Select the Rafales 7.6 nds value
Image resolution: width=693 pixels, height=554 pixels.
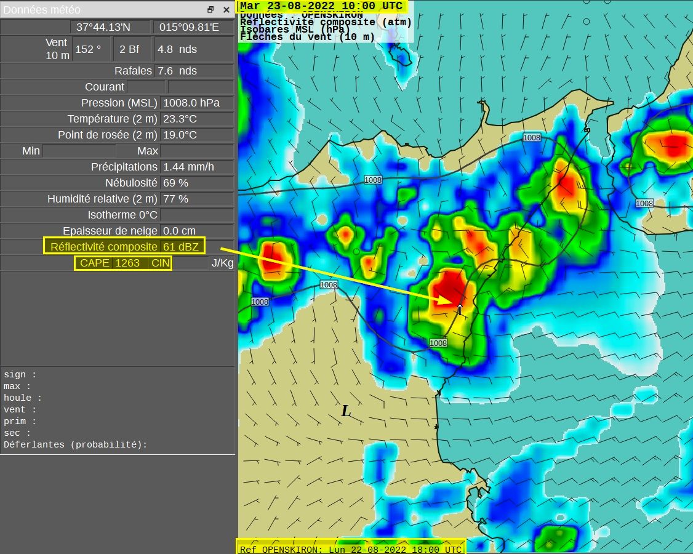pyautogui.click(x=196, y=71)
